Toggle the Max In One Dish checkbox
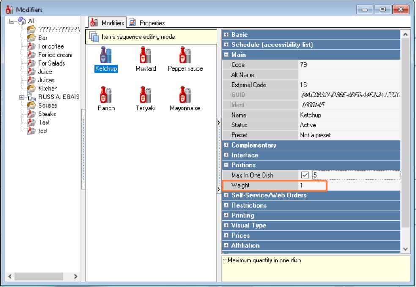This screenshot has width=416, height=287. (305, 175)
